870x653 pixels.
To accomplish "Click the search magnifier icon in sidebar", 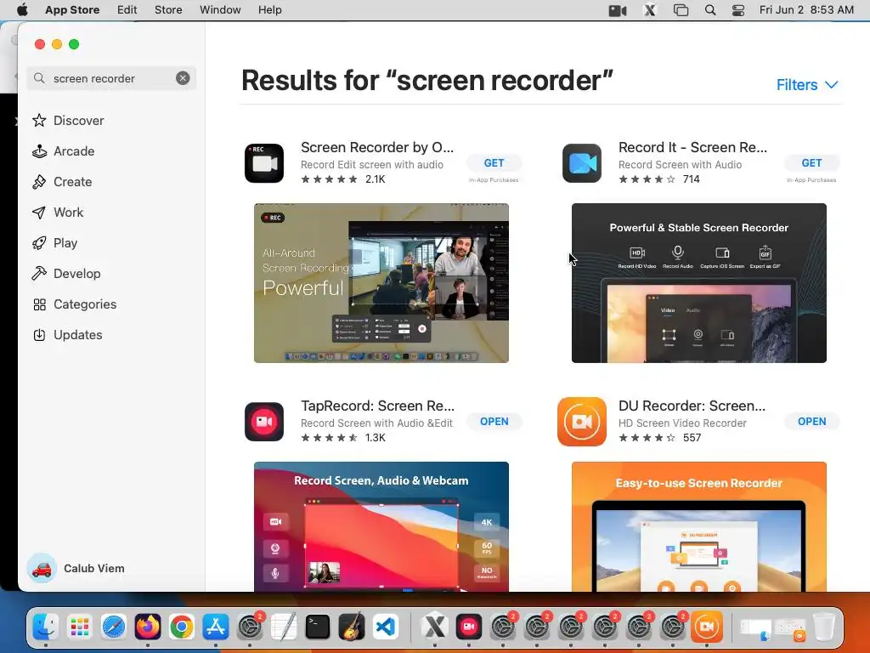I will click(x=39, y=78).
